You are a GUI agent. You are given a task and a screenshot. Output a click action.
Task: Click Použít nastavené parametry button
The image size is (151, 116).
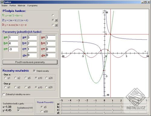tap(30, 62)
